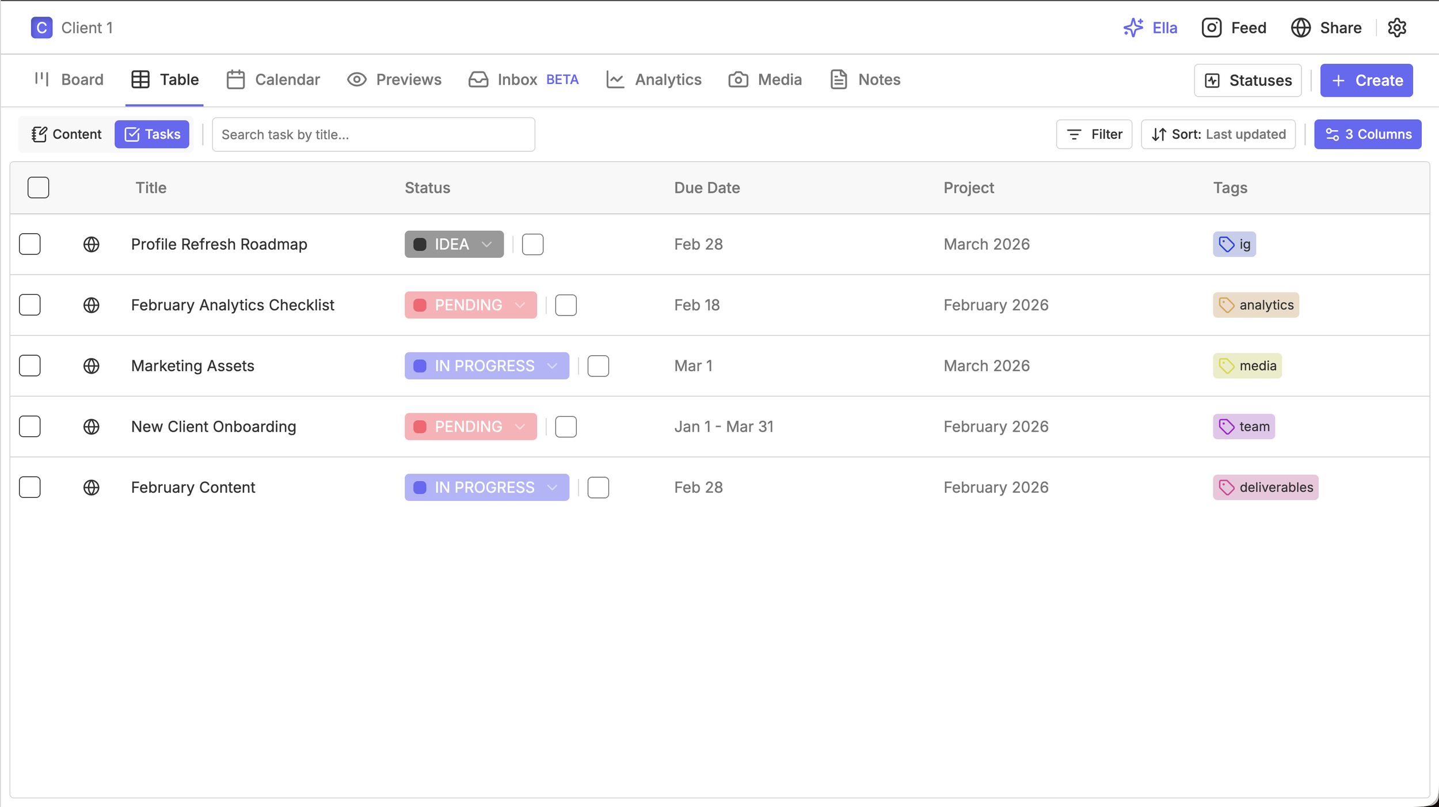Click the deliverables tag
The height and width of the screenshot is (807, 1439).
point(1265,488)
